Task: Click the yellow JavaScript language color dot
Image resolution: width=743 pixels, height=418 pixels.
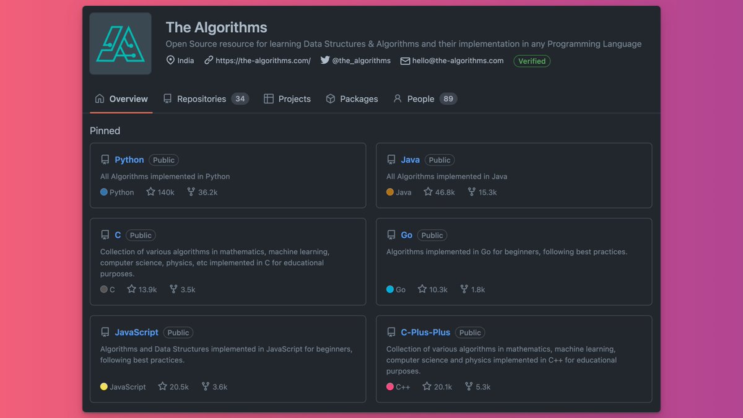Action: 104,386
